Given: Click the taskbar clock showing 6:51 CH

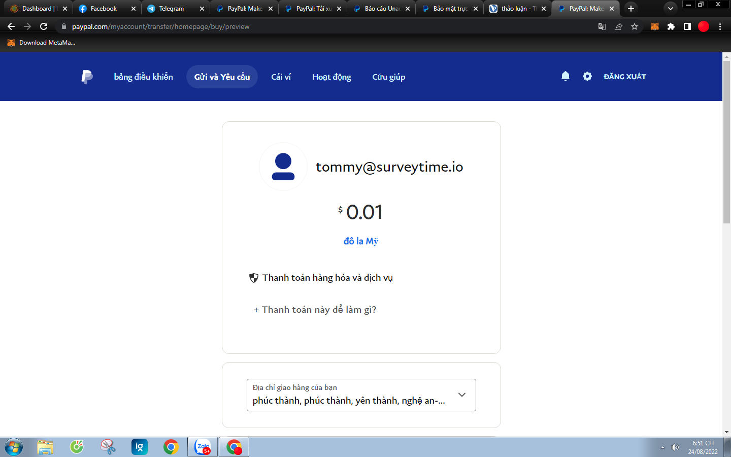Looking at the screenshot, I should (x=703, y=447).
